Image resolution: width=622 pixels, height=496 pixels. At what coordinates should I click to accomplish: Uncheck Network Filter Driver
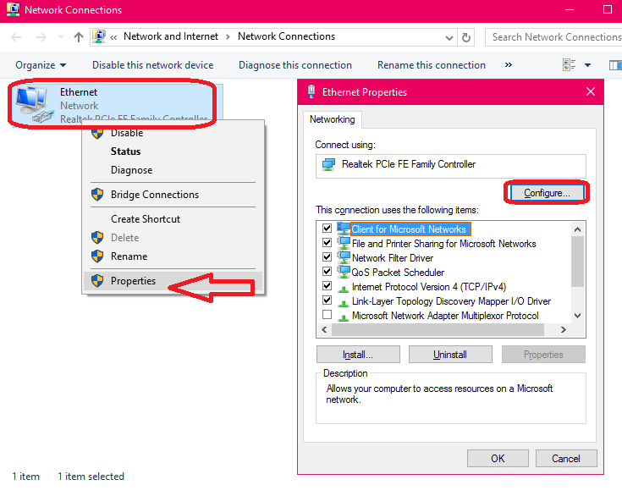[327, 256]
